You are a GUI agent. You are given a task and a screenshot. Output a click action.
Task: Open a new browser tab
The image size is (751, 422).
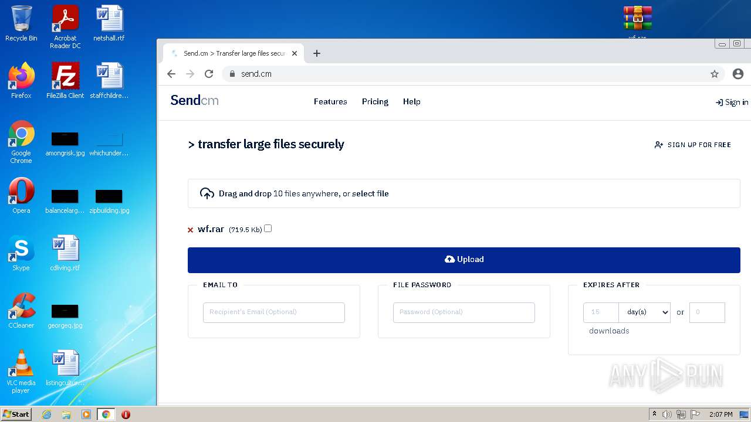click(x=317, y=53)
